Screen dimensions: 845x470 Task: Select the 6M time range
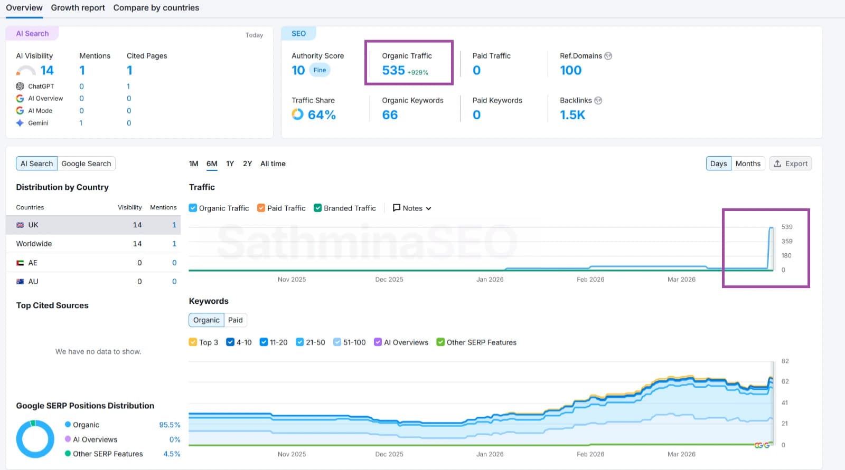[x=212, y=164]
